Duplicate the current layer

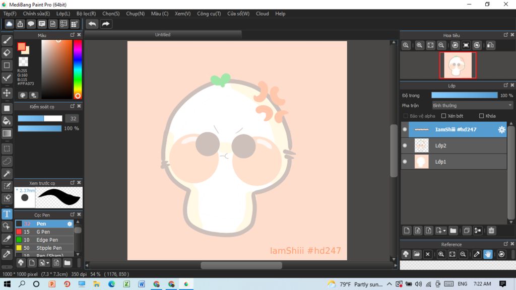467,231
